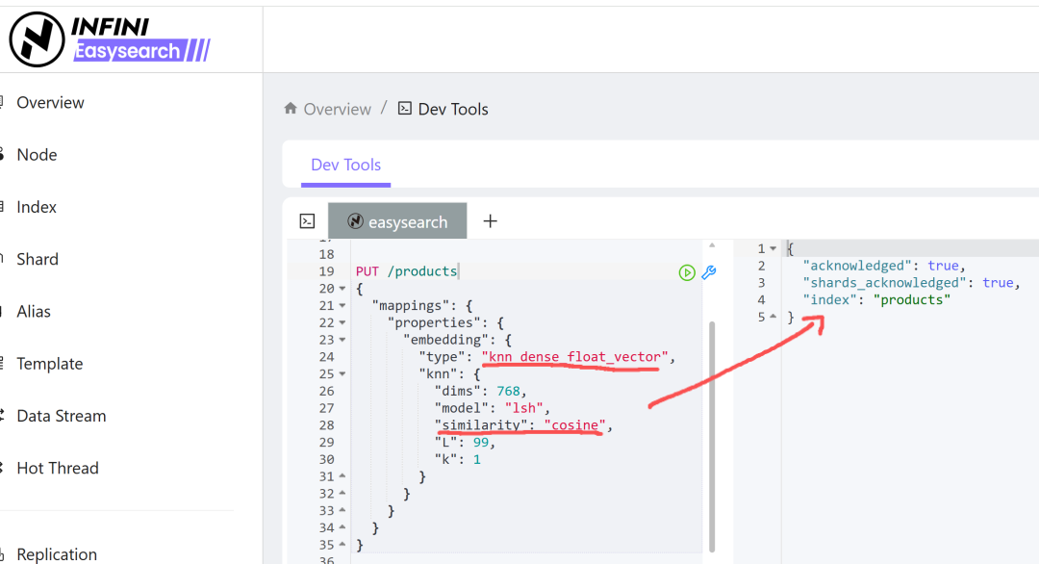Click the home icon in breadcrumb
Viewport: 1039px width, 564px height.
pyautogui.click(x=291, y=108)
